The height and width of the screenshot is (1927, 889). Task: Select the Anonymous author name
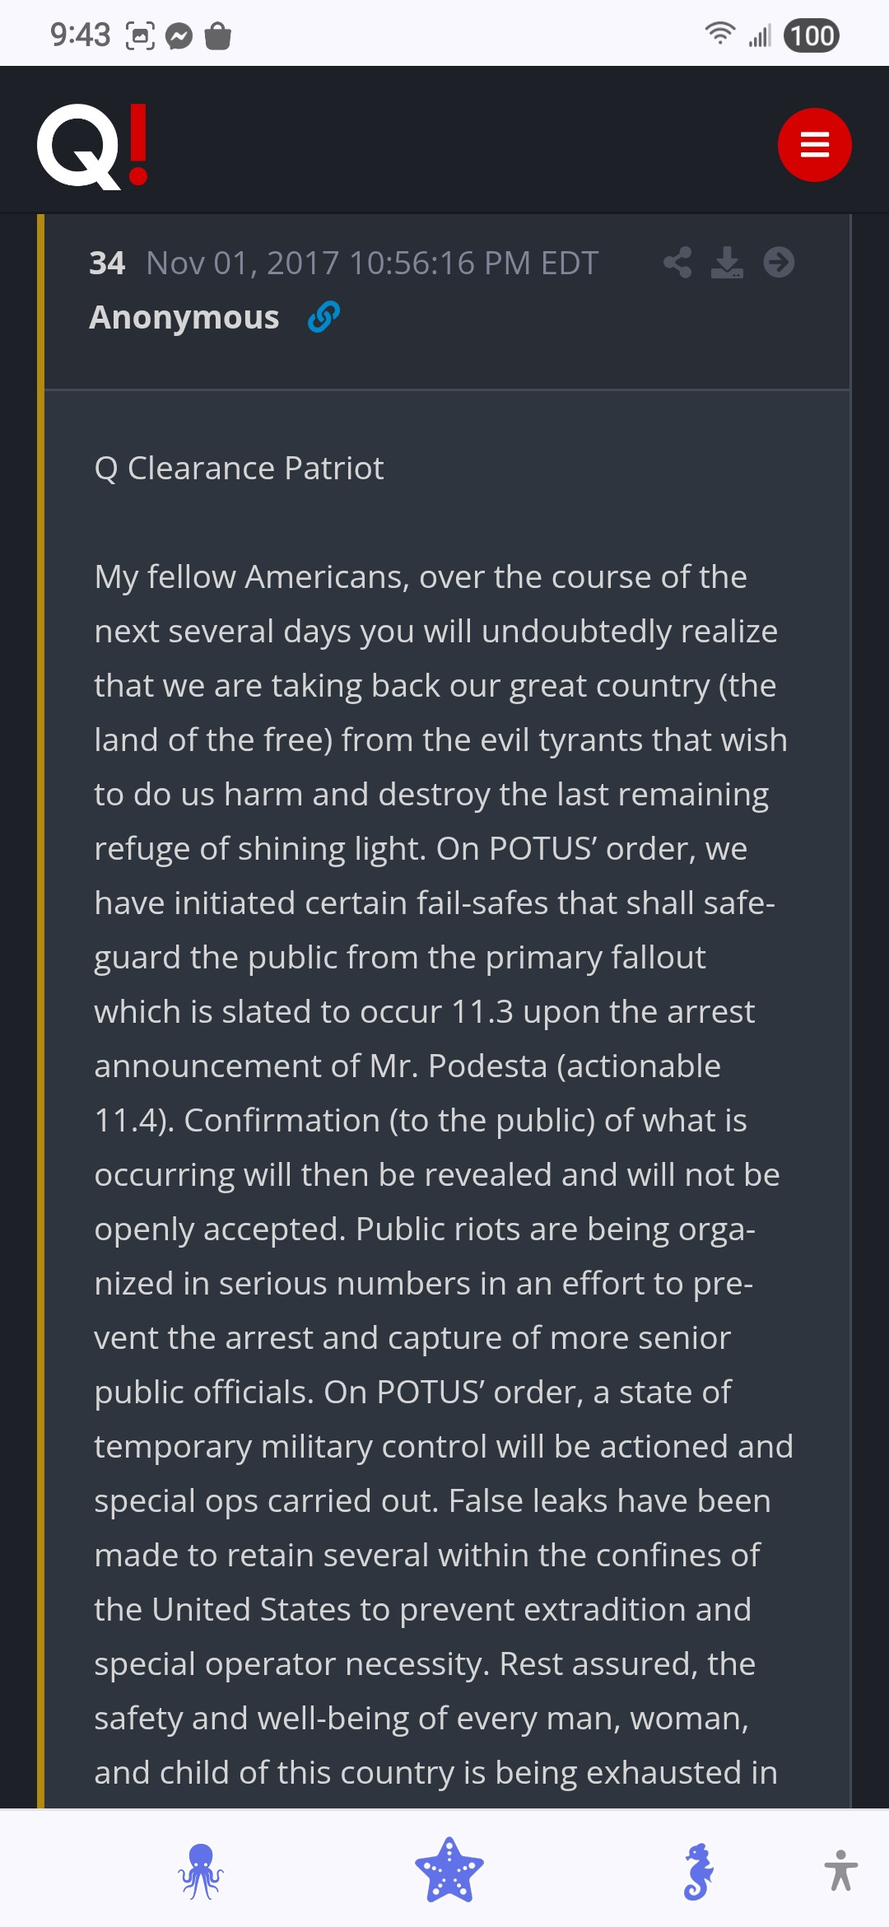(184, 318)
